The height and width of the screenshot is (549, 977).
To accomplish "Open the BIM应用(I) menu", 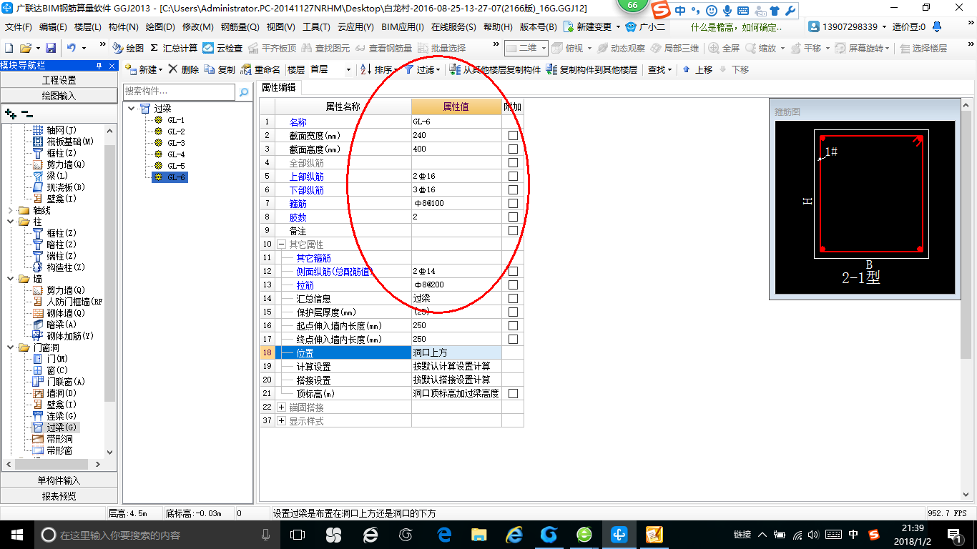I will (x=403, y=26).
